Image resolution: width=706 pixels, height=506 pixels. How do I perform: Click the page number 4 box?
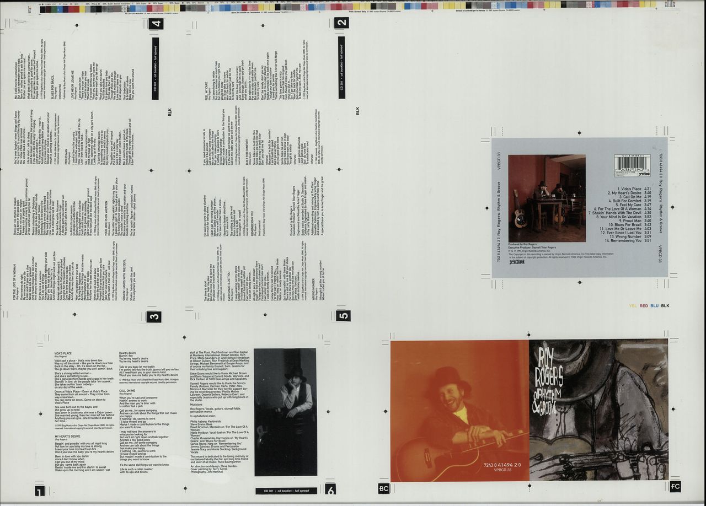tap(156, 24)
